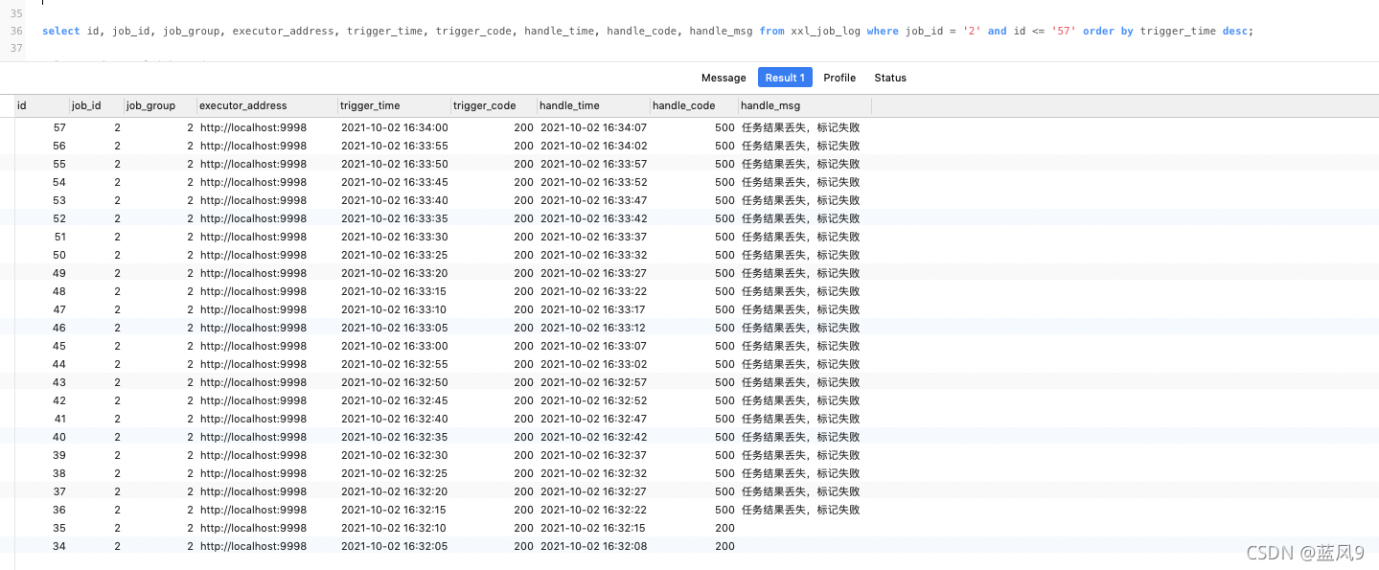Click handle_code 500 in row id 57
Screen dimensions: 1379x570
725,127
